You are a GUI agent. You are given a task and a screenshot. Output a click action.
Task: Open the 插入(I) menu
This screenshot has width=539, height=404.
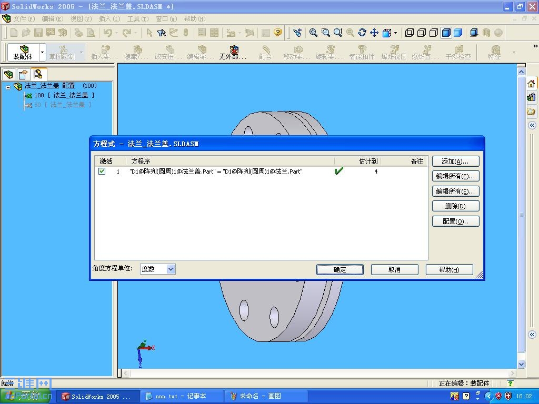[x=109, y=18]
